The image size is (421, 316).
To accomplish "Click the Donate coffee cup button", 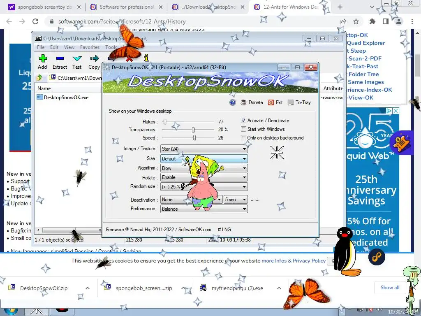I will coord(252,102).
